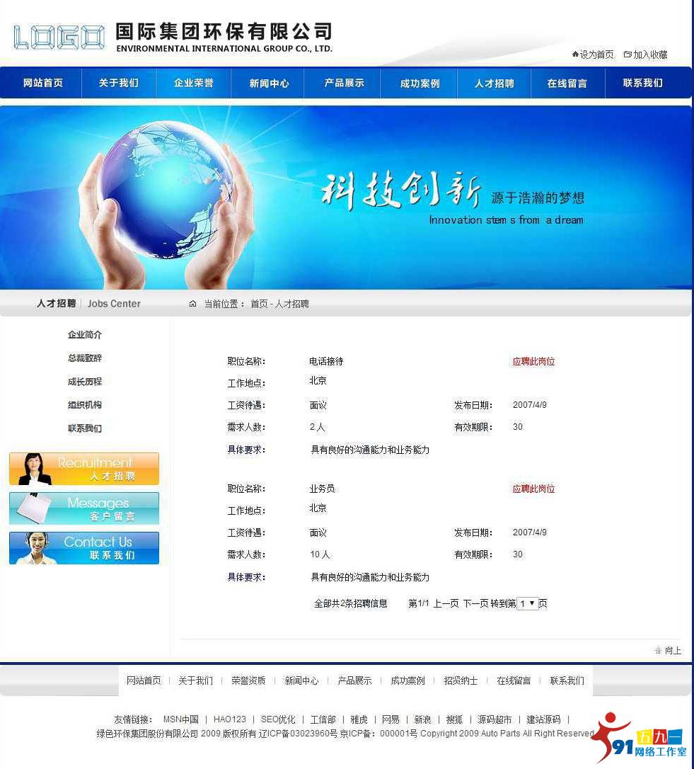Select 产品展示 in the navigation bar
The image size is (694, 769).
[x=342, y=83]
